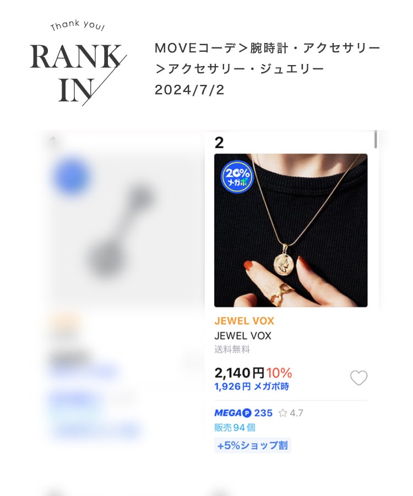
Task: Favorite the JEWEL VOX necklace with heart icon
Action: click(358, 378)
